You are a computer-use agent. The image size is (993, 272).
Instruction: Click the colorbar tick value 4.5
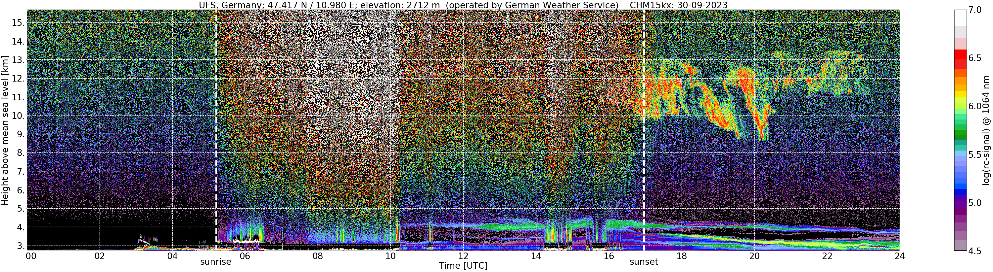point(975,251)
